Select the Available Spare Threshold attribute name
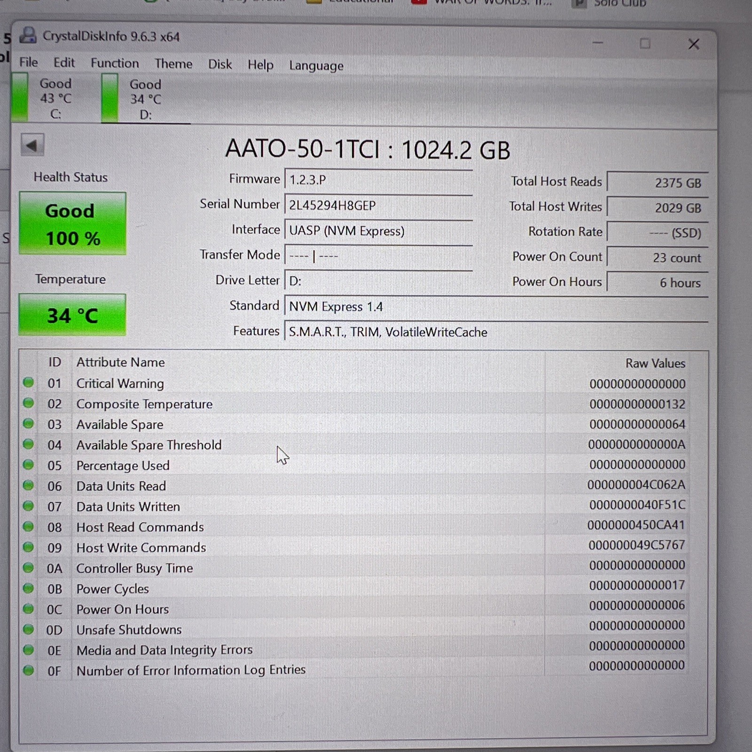 149,445
